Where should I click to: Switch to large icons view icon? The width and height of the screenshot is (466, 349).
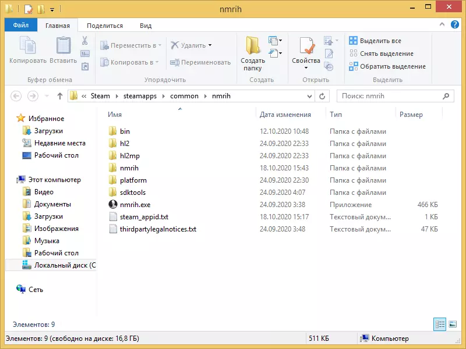click(x=453, y=325)
